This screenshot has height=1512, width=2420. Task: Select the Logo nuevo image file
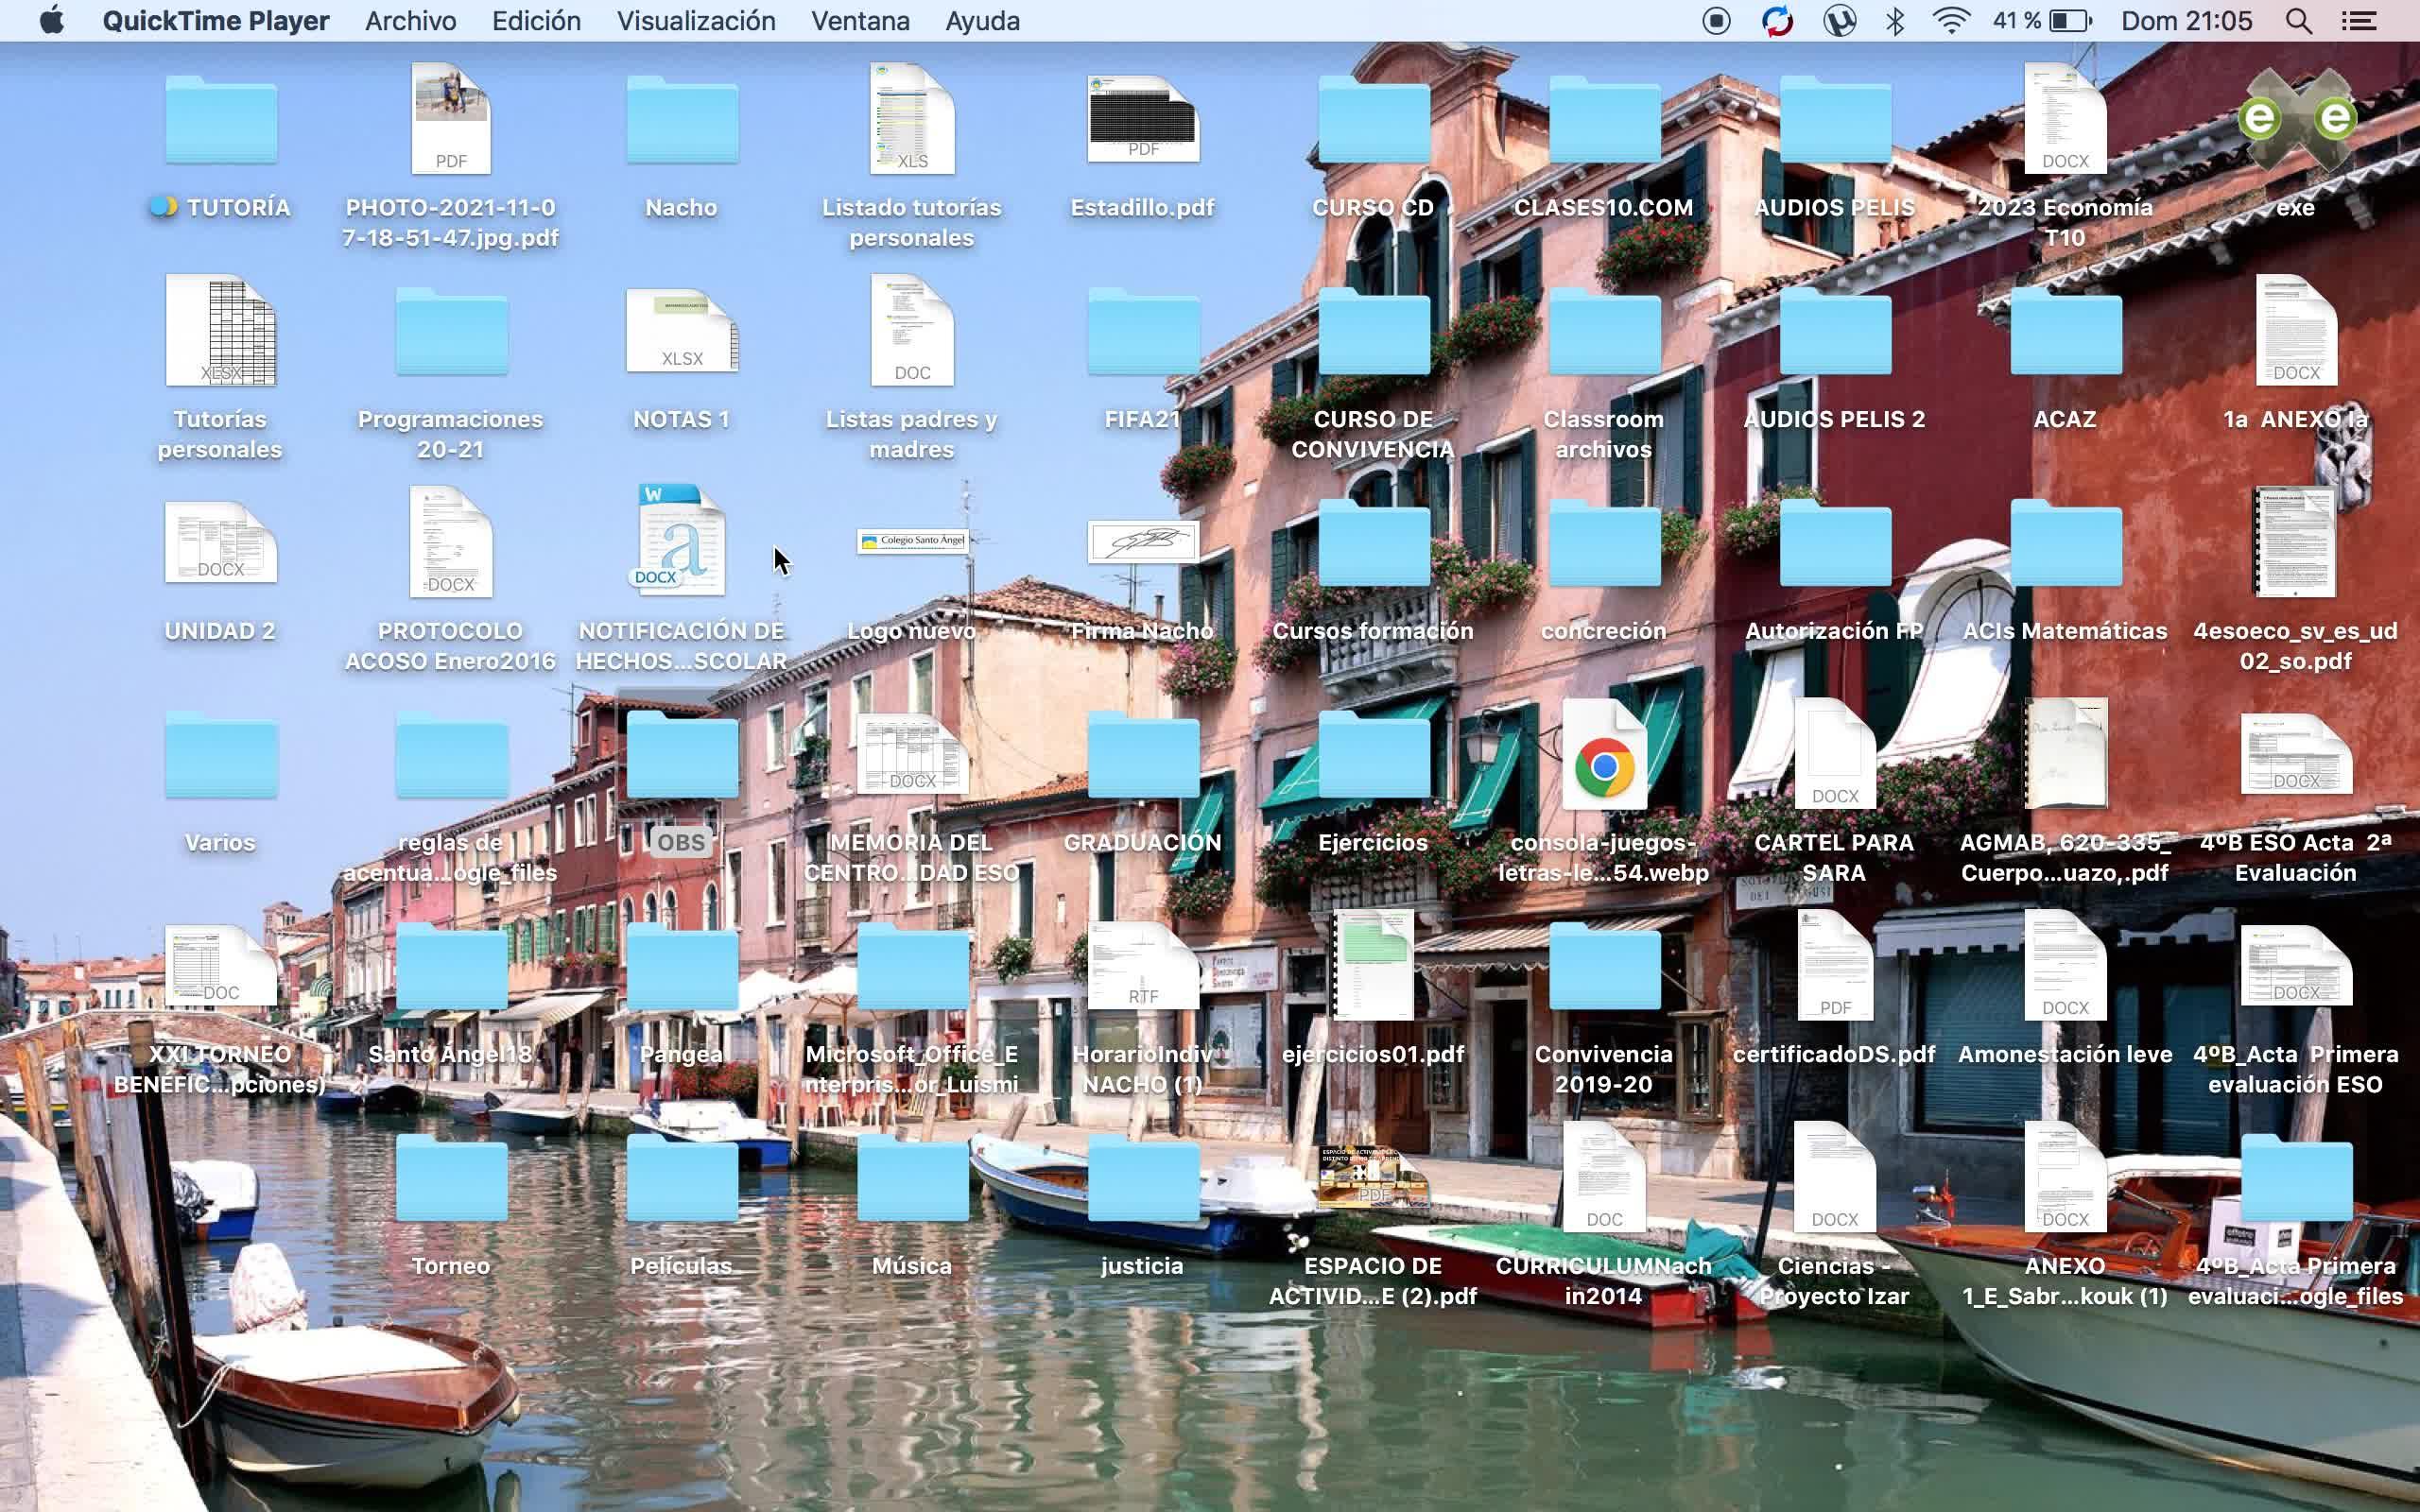click(912, 542)
